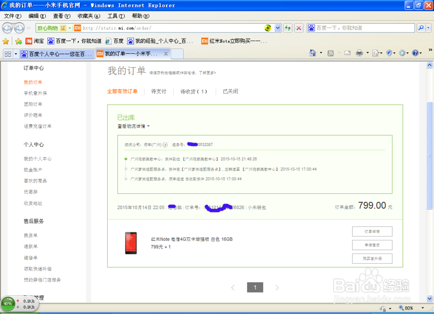Viewport: 434px width, 314px height.
Task: Expand tab list dropdown next to Quick Tabs
Action: [16, 54]
